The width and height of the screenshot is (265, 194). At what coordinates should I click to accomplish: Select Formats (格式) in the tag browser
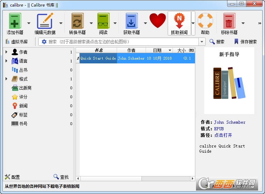coord(23,79)
